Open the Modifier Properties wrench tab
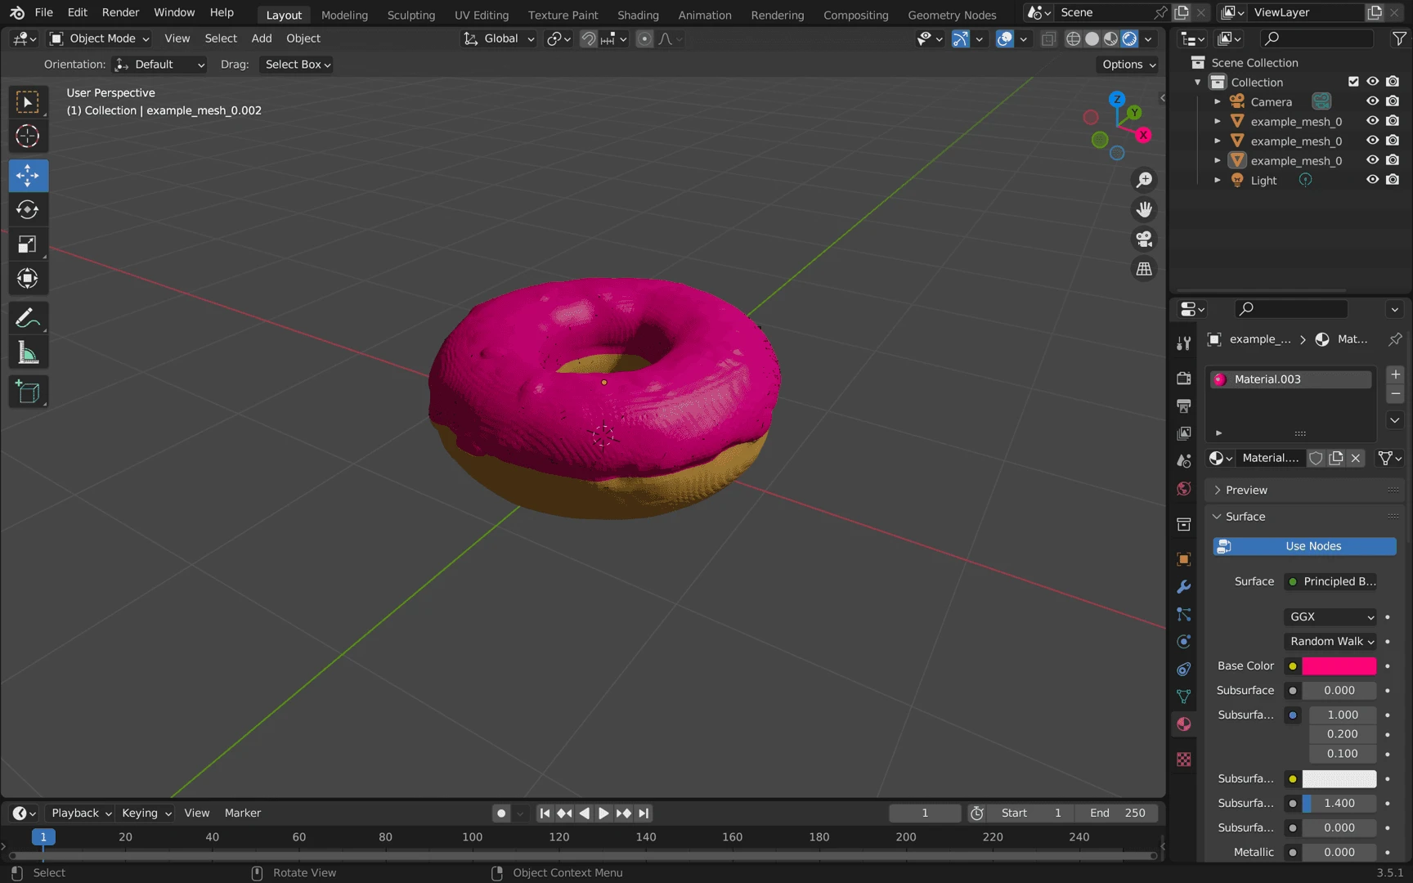 [x=1183, y=587]
